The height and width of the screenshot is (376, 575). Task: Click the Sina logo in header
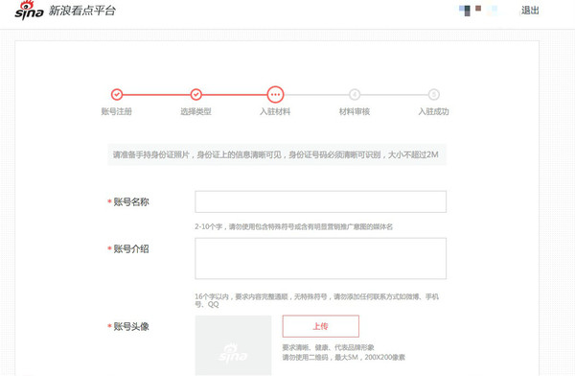coord(29,11)
